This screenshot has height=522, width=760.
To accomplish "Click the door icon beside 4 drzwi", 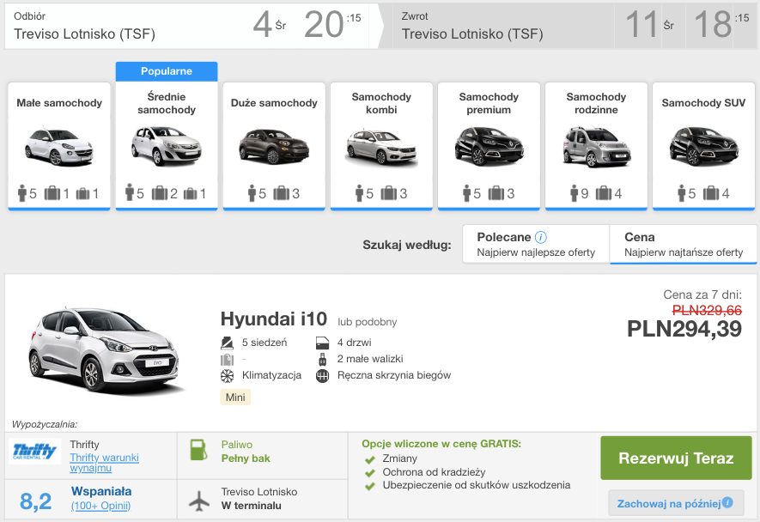I will [322, 343].
